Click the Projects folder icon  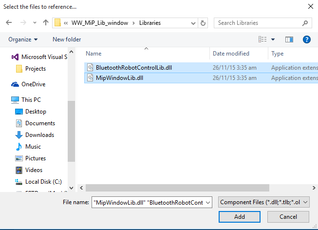tap(19, 69)
